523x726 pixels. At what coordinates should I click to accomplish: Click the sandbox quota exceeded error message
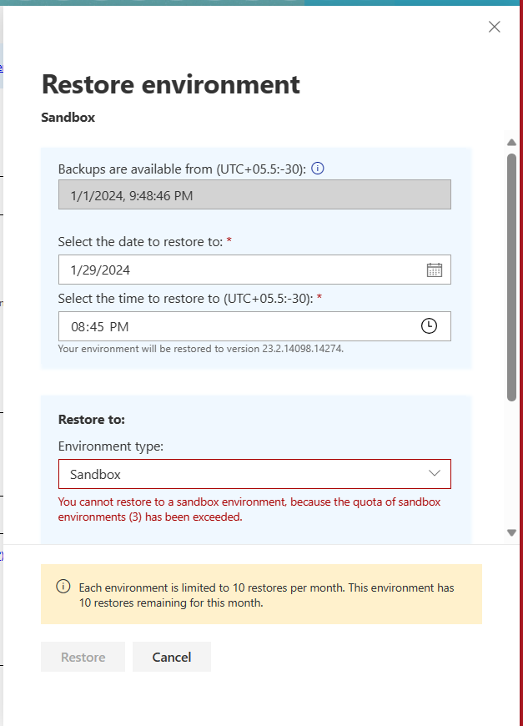(x=249, y=509)
